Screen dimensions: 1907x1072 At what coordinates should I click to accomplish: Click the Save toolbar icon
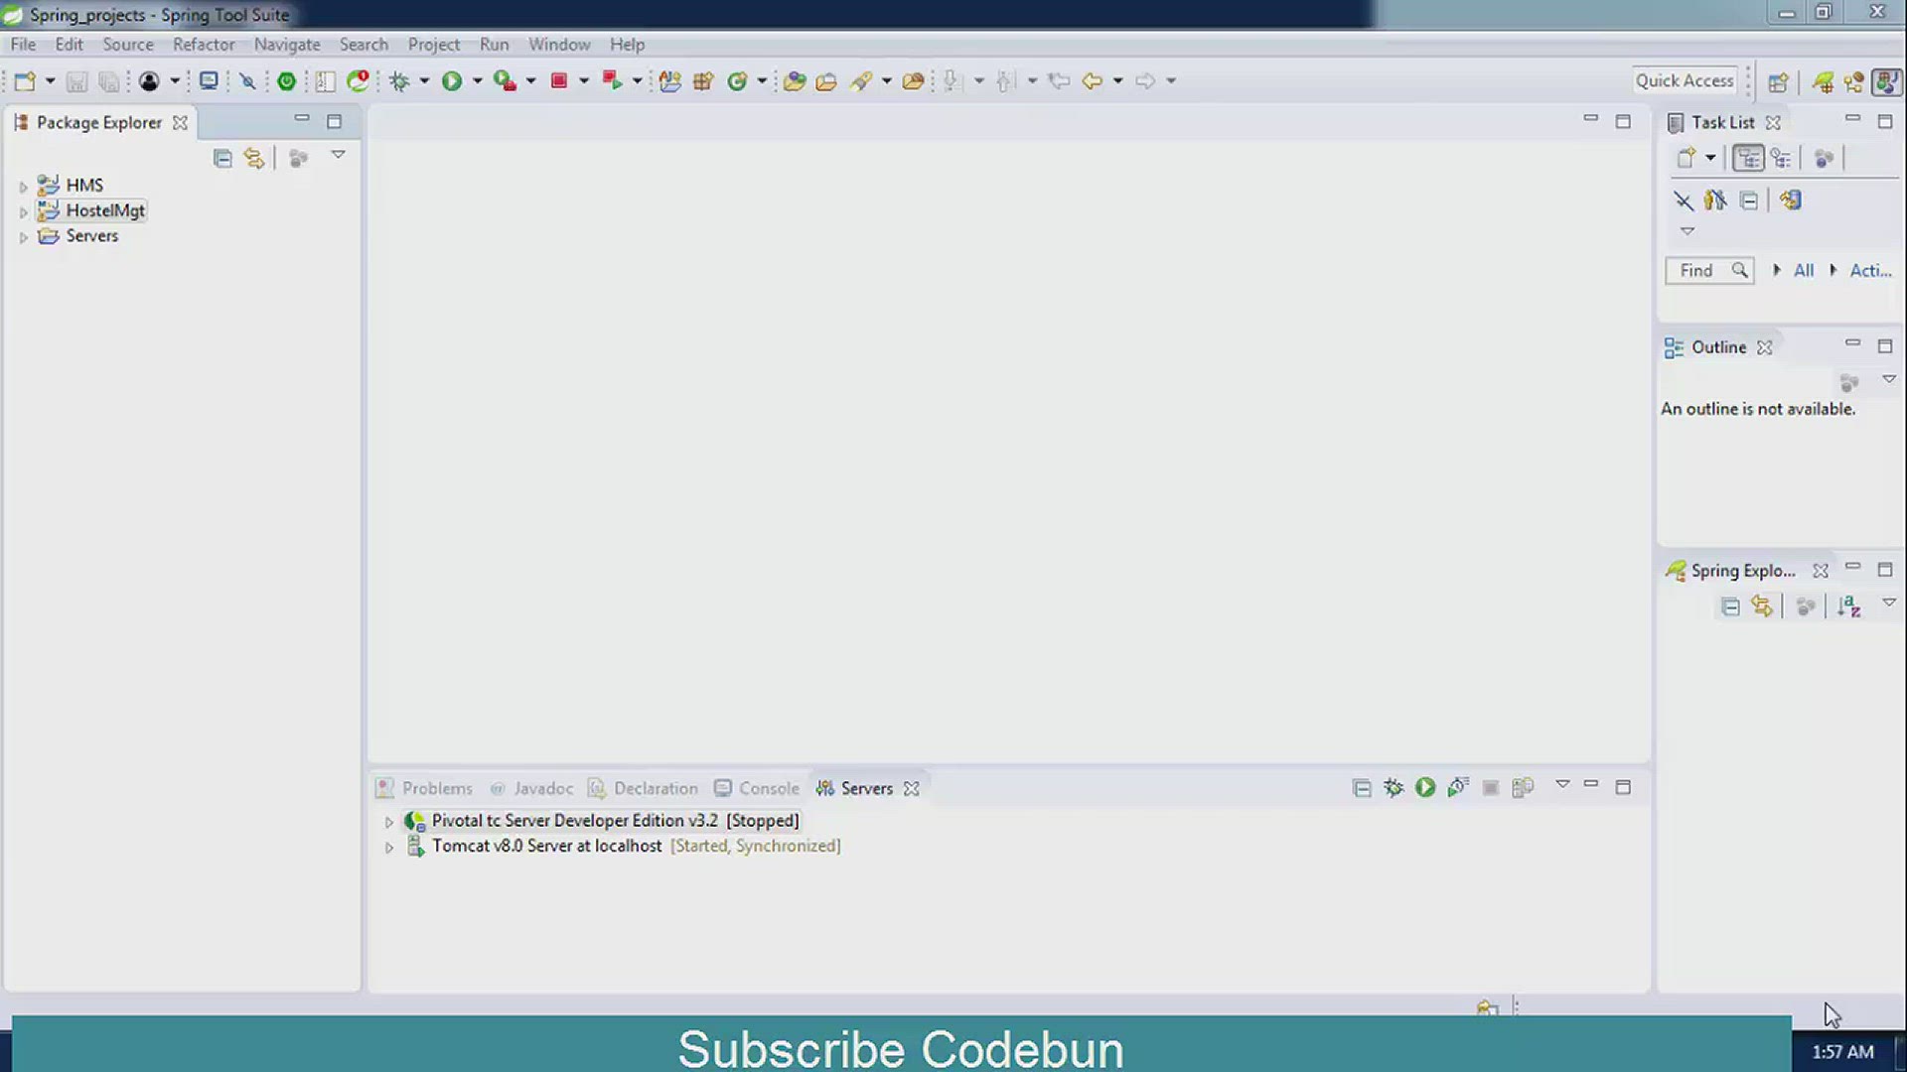(76, 81)
